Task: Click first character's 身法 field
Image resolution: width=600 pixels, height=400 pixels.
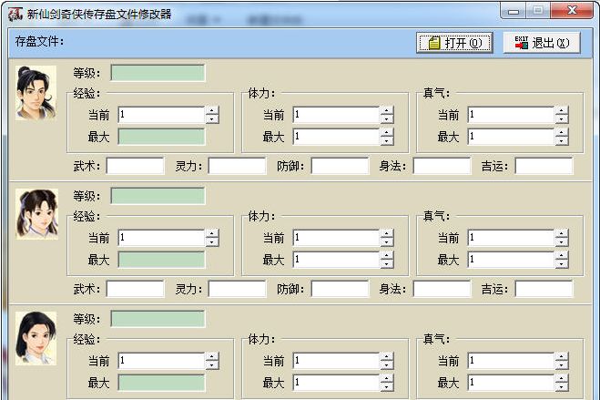Action: coord(442,166)
